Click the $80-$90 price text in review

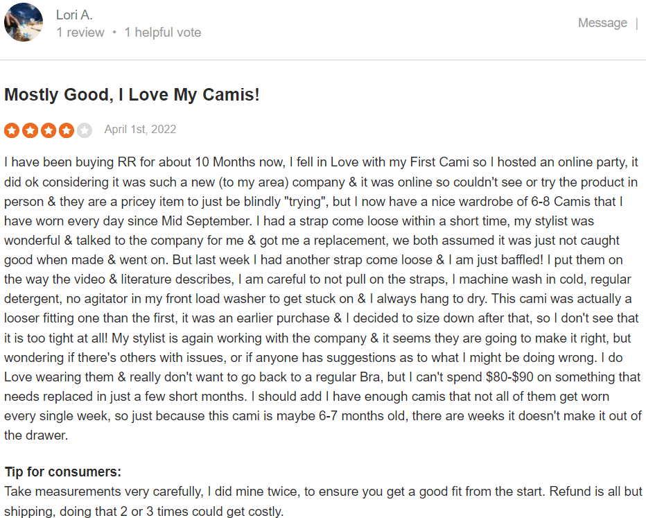509,377
